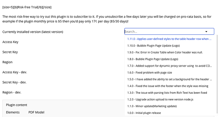Viewport: 220px width, 117px height.
Task: Open the Elements plugin content tab
Action: pyautogui.click(x=13, y=112)
